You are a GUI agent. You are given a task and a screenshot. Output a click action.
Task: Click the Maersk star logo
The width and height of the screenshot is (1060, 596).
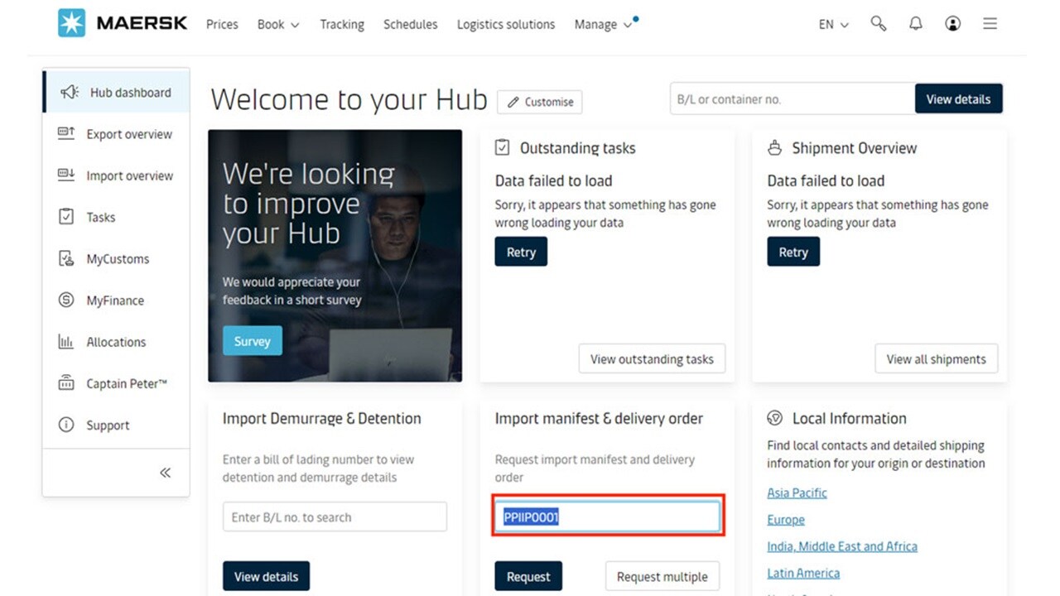[x=72, y=23]
